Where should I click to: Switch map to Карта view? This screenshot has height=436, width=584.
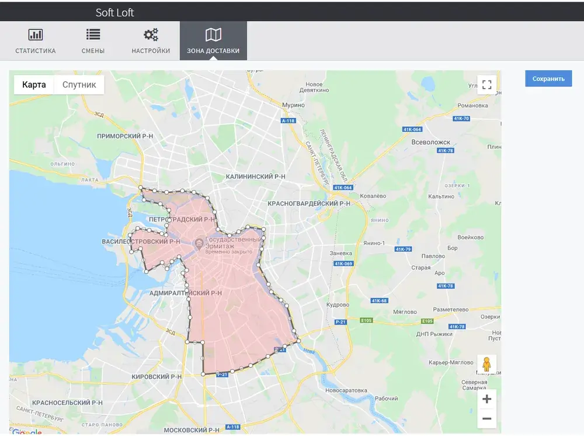[x=34, y=85]
